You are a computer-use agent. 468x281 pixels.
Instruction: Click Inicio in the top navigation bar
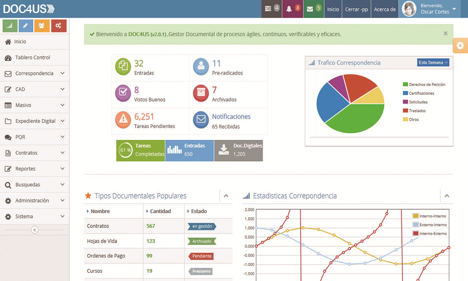pyautogui.click(x=333, y=9)
